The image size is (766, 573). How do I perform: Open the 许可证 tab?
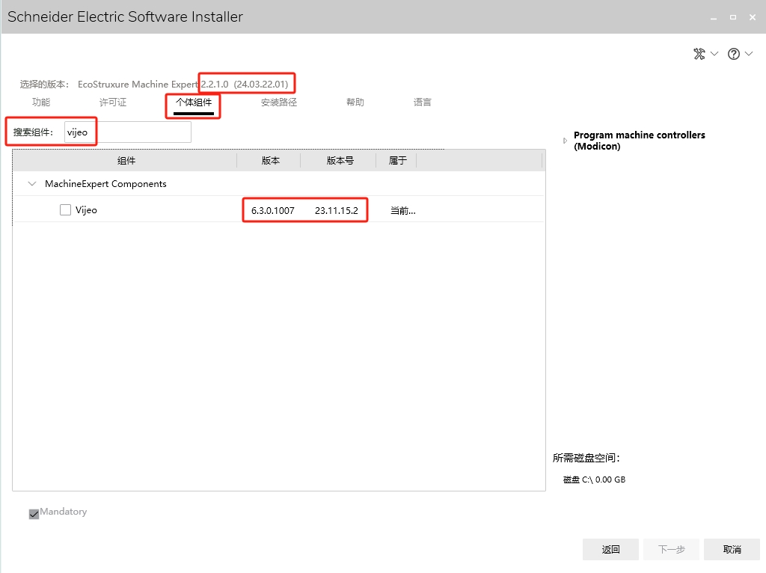[113, 102]
